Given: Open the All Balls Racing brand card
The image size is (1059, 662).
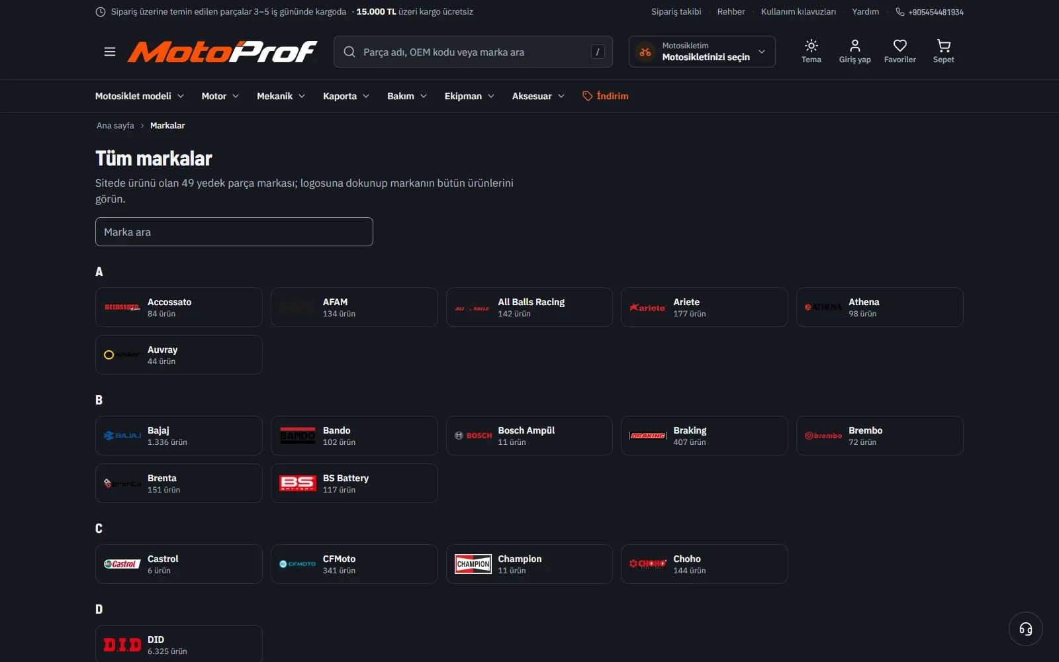Looking at the screenshot, I should [529, 307].
